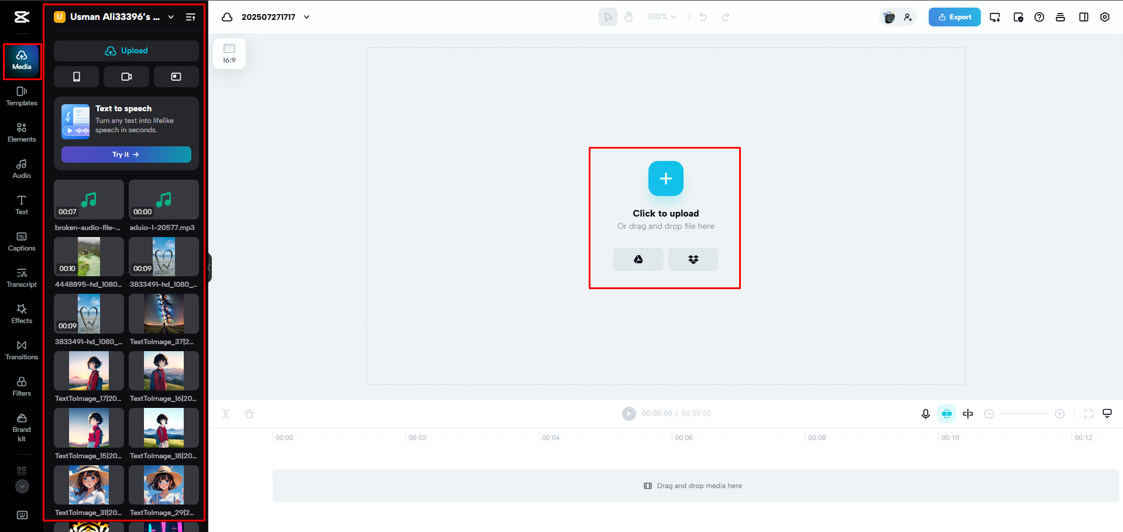Switch to the Templates panel

tap(22, 96)
